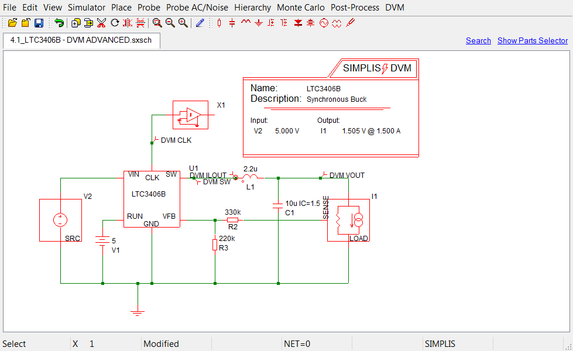Place an inductor from the toolbar
This screenshot has height=351, width=573.
pos(245,23)
